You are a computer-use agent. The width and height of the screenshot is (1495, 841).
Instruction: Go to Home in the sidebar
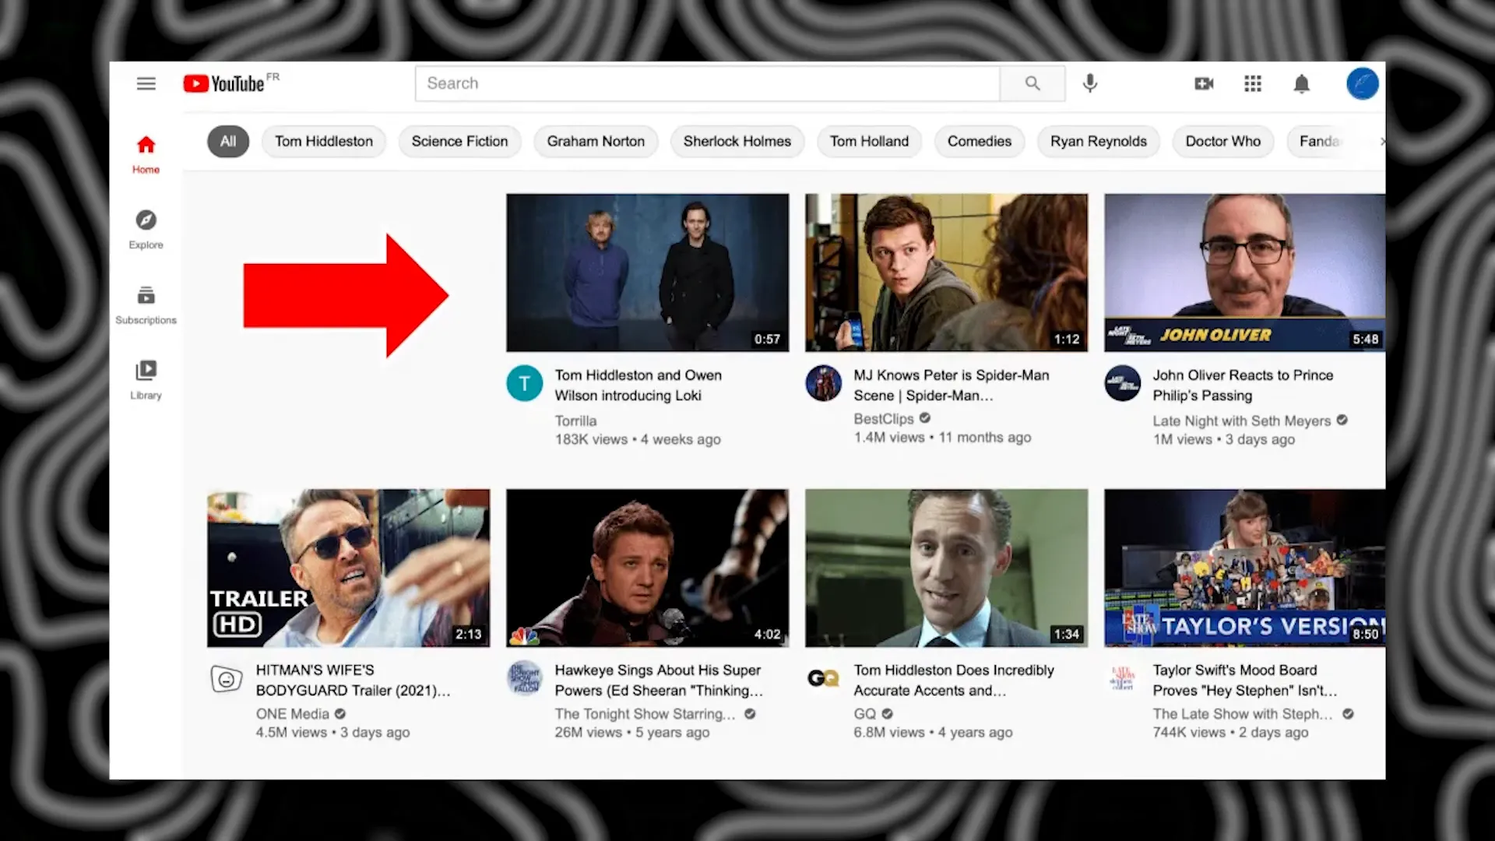pyautogui.click(x=146, y=154)
